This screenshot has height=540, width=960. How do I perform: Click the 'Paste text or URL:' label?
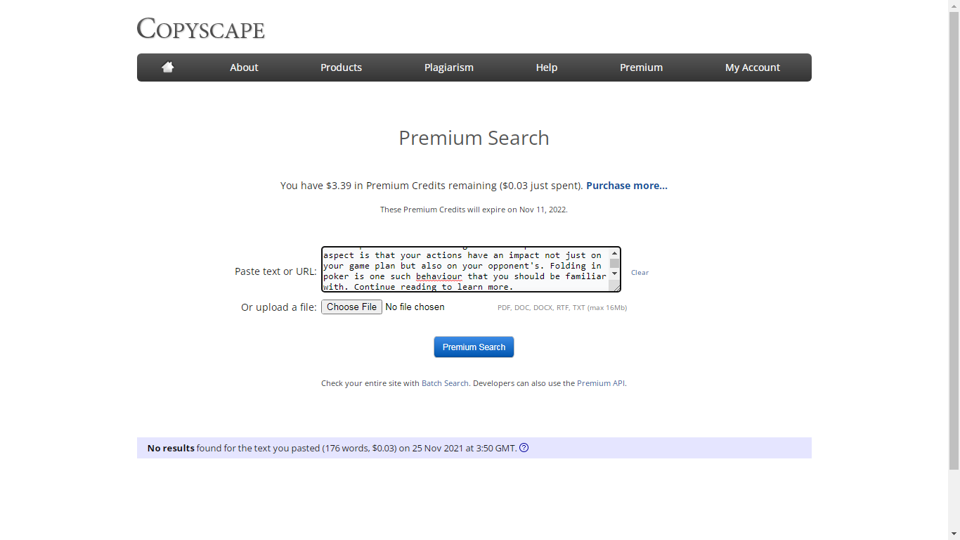click(x=275, y=271)
